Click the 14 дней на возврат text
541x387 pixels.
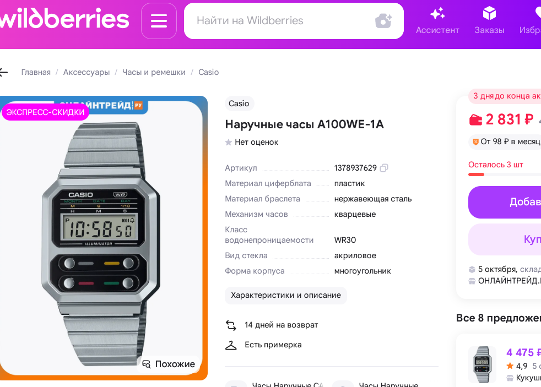pos(281,325)
